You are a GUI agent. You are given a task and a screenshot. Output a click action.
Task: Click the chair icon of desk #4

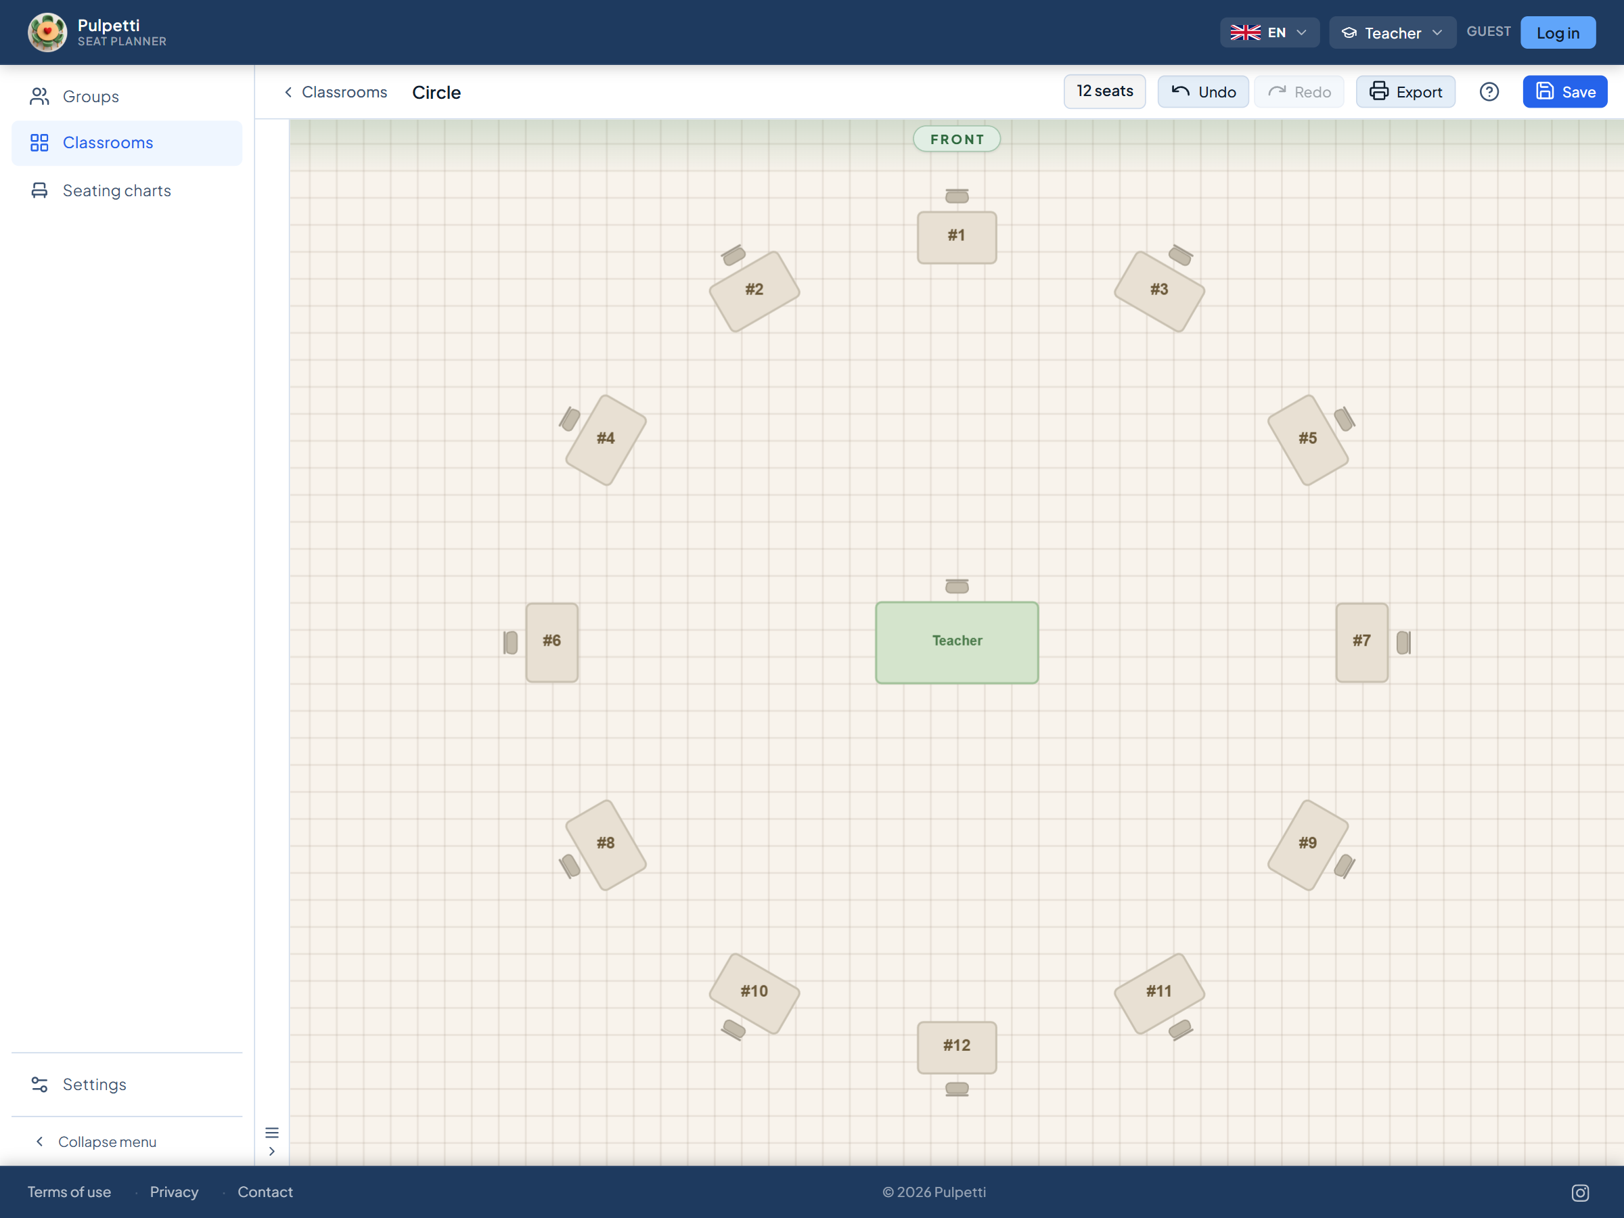click(570, 420)
